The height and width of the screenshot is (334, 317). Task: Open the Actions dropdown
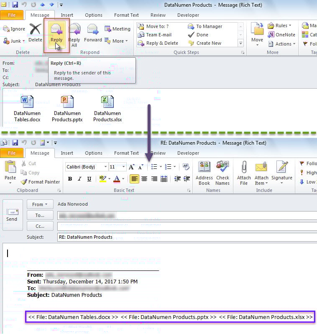point(294,43)
